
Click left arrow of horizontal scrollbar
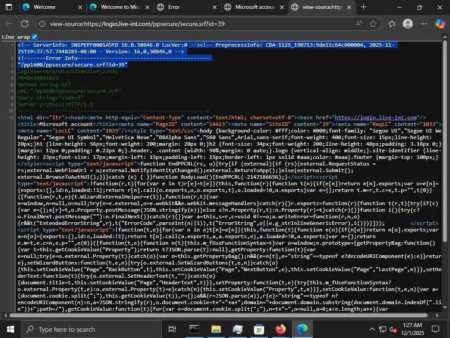(x=5, y=315)
